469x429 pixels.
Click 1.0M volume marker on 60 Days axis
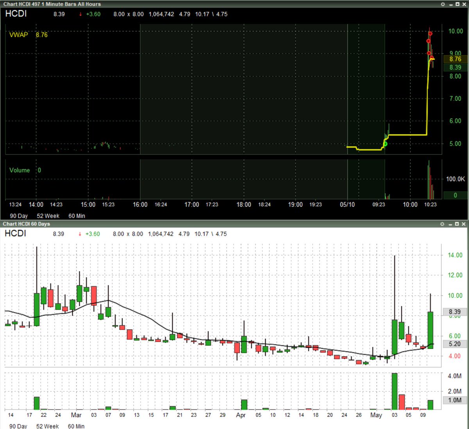455,400
